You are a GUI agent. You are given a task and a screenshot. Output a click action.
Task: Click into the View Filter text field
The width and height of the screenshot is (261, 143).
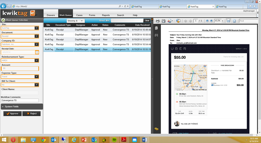(x=127, y=21)
